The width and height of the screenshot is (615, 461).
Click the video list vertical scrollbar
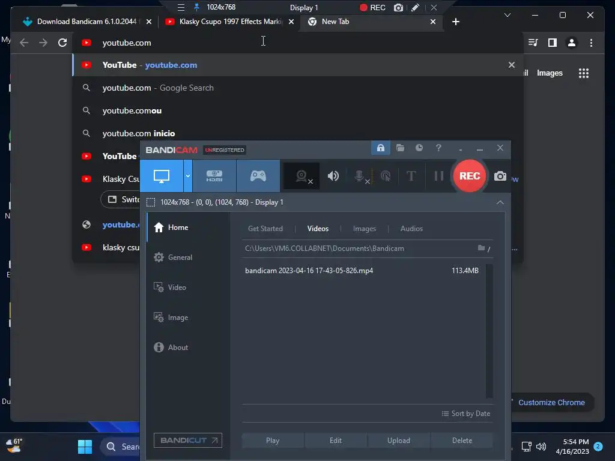(x=489, y=331)
